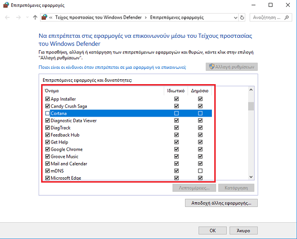Click the firewall icon in the title bar

(x=6, y=5)
